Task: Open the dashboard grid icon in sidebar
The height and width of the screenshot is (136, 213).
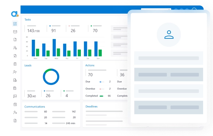Action: (15, 24)
